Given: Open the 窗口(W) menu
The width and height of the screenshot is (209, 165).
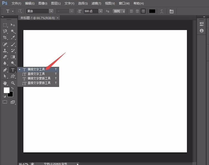Looking at the screenshot, I should pos(124,3).
